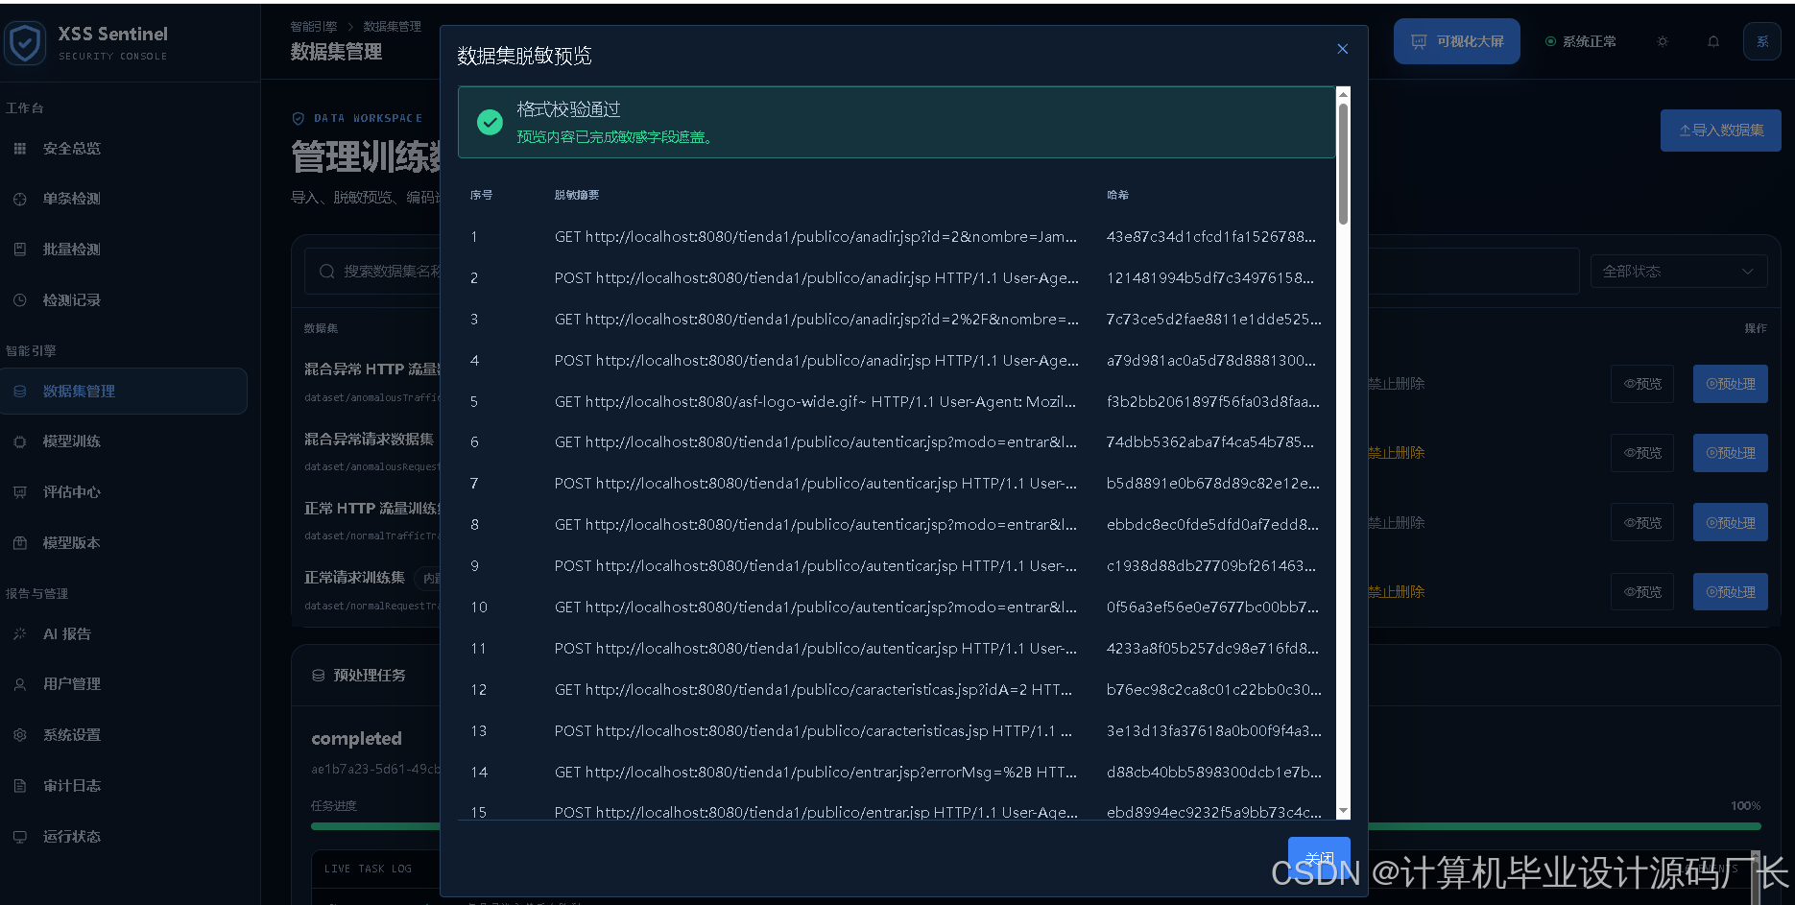Click the scrollbar up arrow in dialog
1795x905 pixels.
pyautogui.click(x=1343, y=93)
